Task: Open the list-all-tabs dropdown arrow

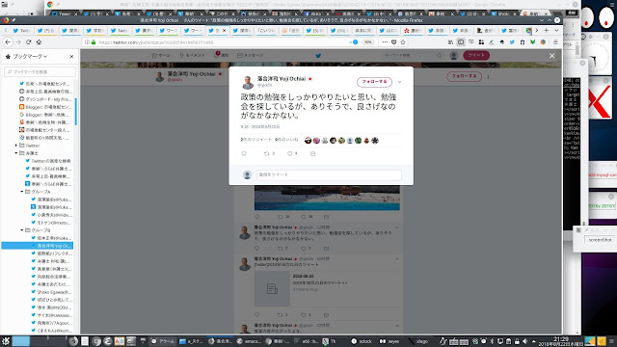Action: pos(556,30)
